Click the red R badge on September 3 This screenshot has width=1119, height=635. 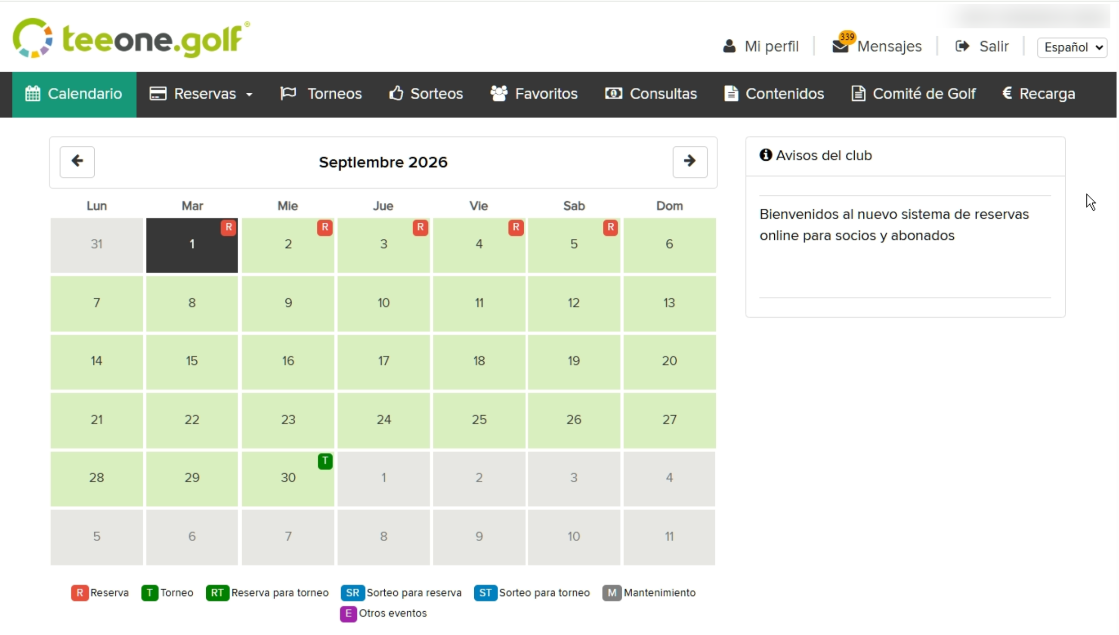[x=420, y=227]
